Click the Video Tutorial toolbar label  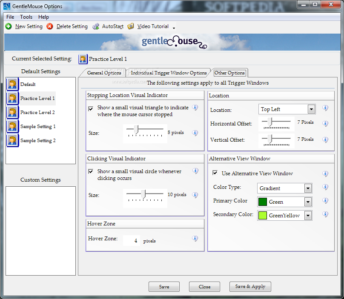153,26
